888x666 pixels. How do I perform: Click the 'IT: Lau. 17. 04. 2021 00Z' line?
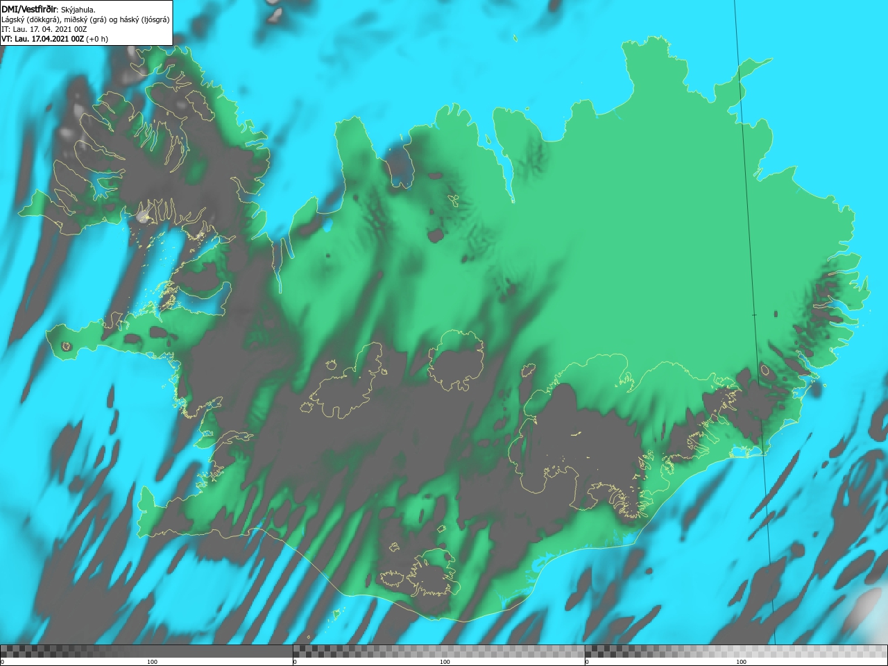point(44,29)
